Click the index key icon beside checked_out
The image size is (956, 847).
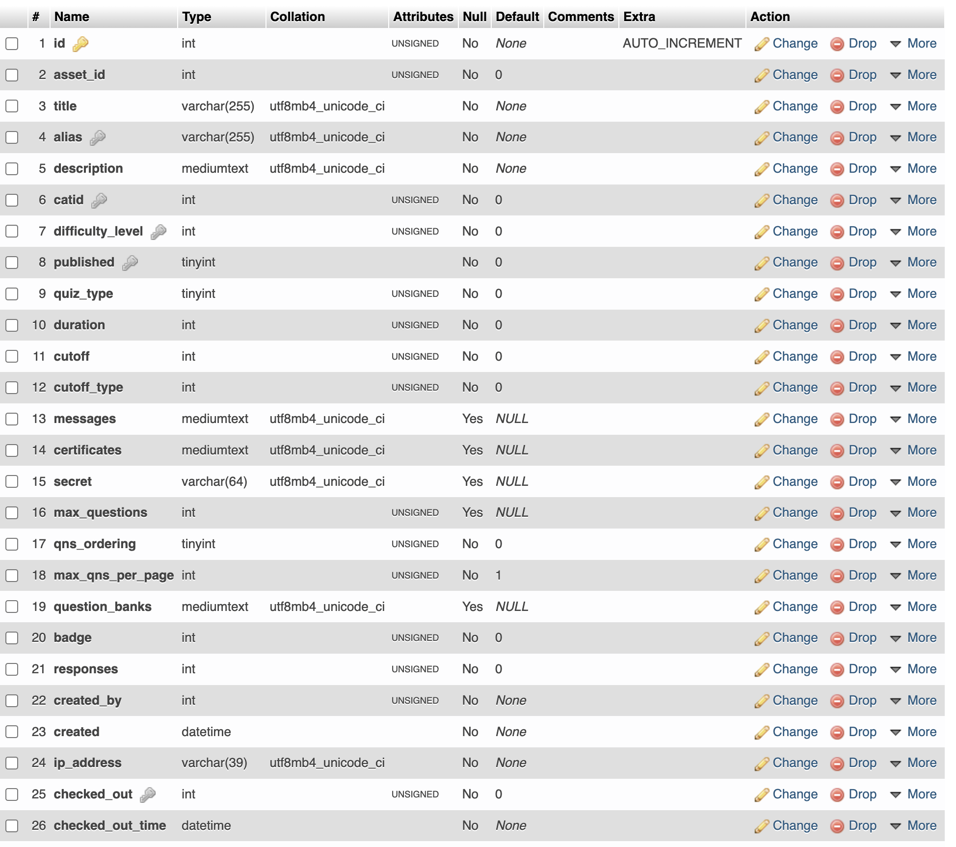click(148, 794)
